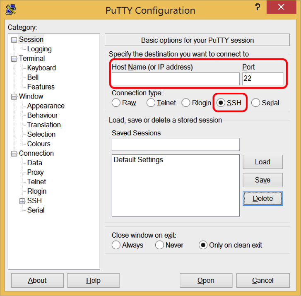The width and height of the screenshot is (301, 296).
Task: Open the Data category
Action: click(x=34, y=163)
